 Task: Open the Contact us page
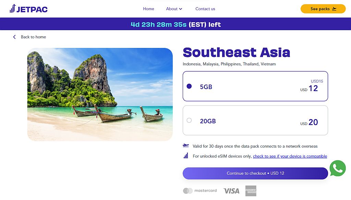[x=205, y=9]
